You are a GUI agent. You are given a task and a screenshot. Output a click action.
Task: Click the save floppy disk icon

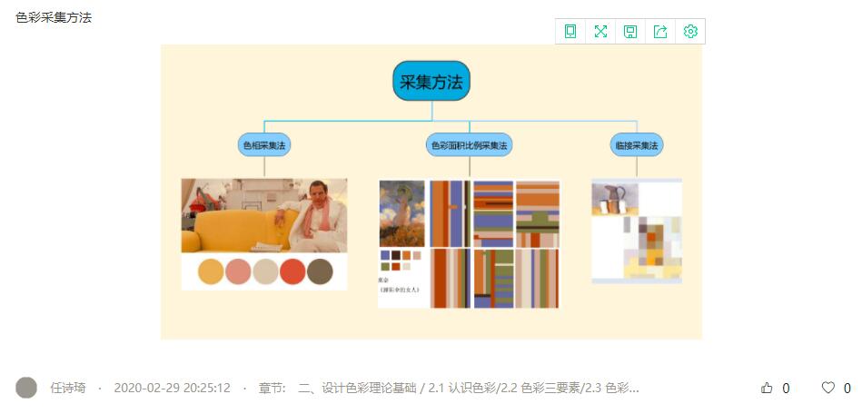click(630, 32)
